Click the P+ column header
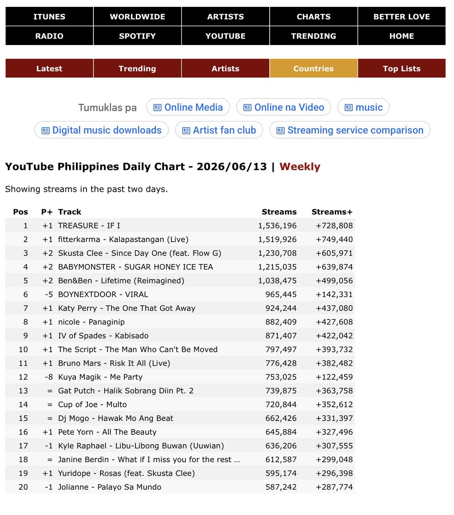Screen dimensions: 454x515 47,212
